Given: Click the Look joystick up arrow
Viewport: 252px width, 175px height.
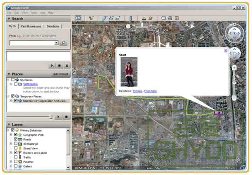Looking at the screenshot, I should coord(235,29).
